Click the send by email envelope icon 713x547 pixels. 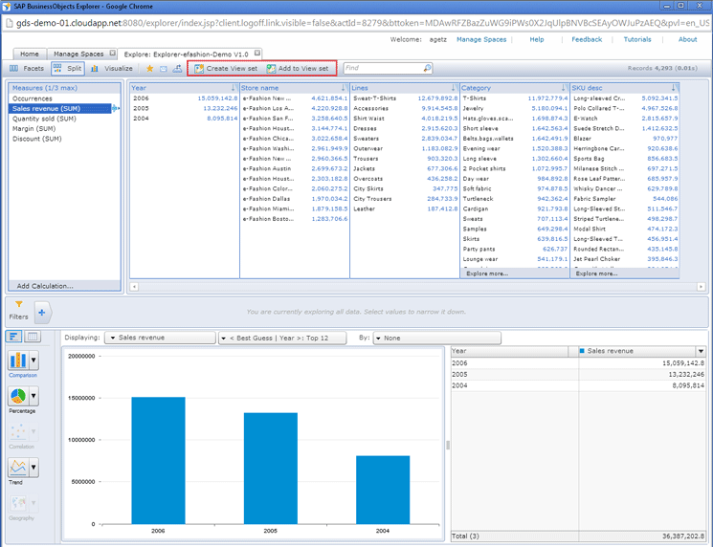(164, 69)
